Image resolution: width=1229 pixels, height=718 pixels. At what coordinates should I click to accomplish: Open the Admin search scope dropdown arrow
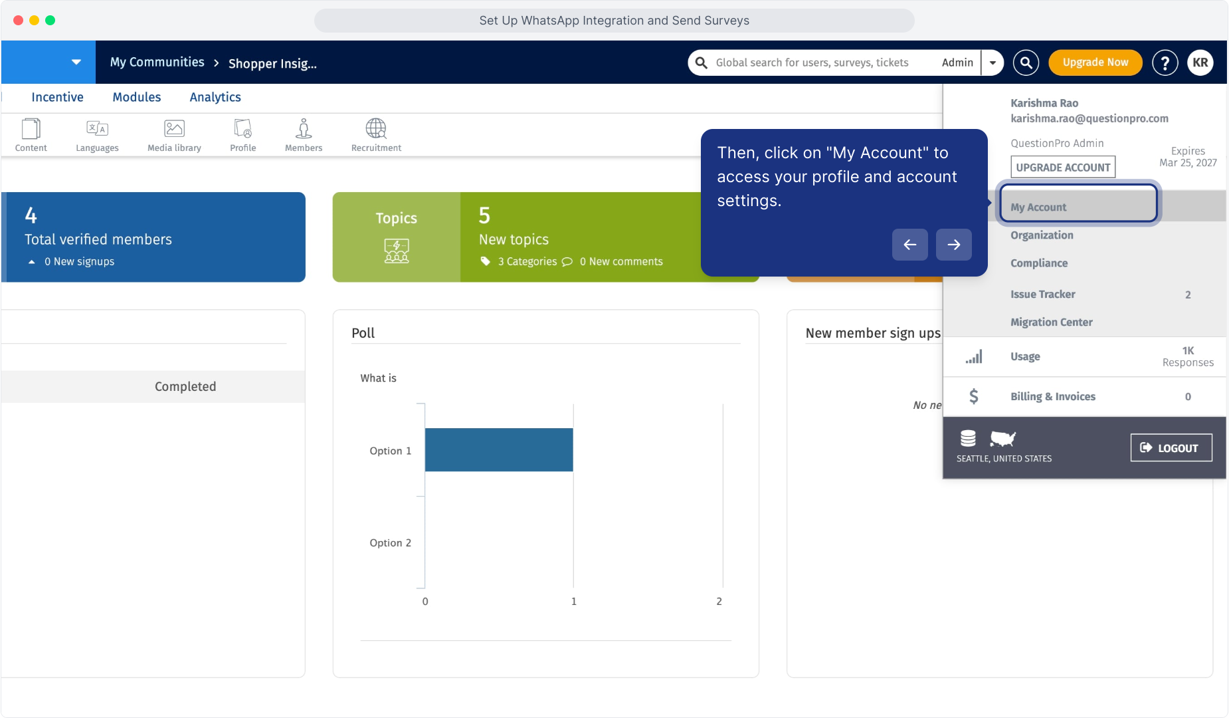[x=993, y=62]
